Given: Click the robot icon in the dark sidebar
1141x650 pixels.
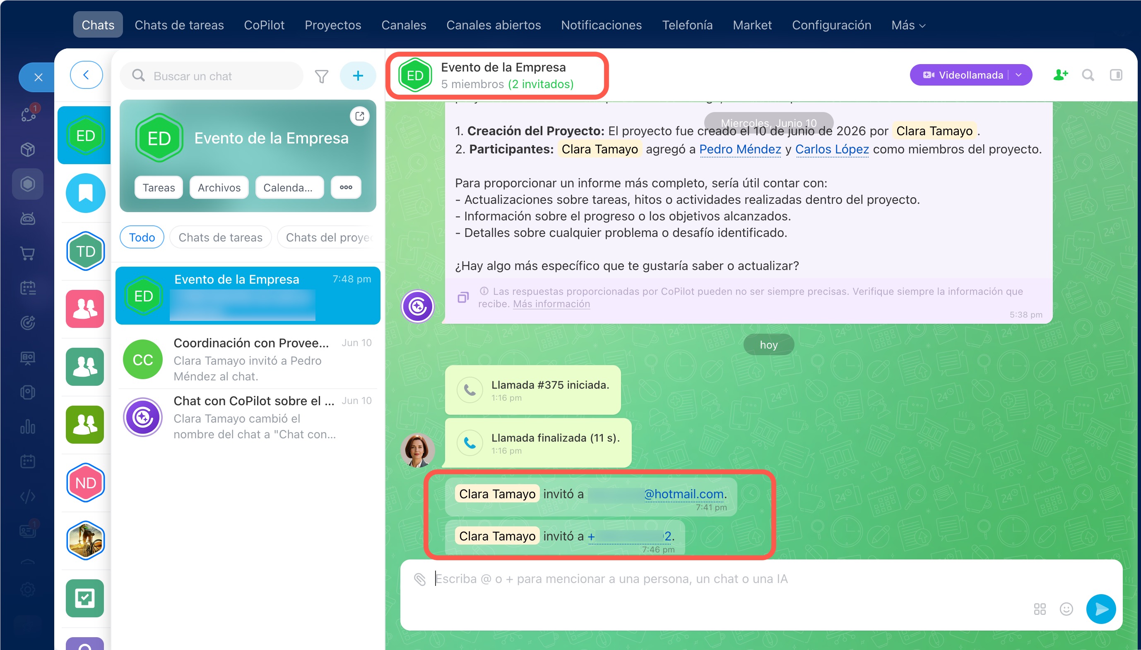Looking at the screenshot, I should [x=28, y=219].
